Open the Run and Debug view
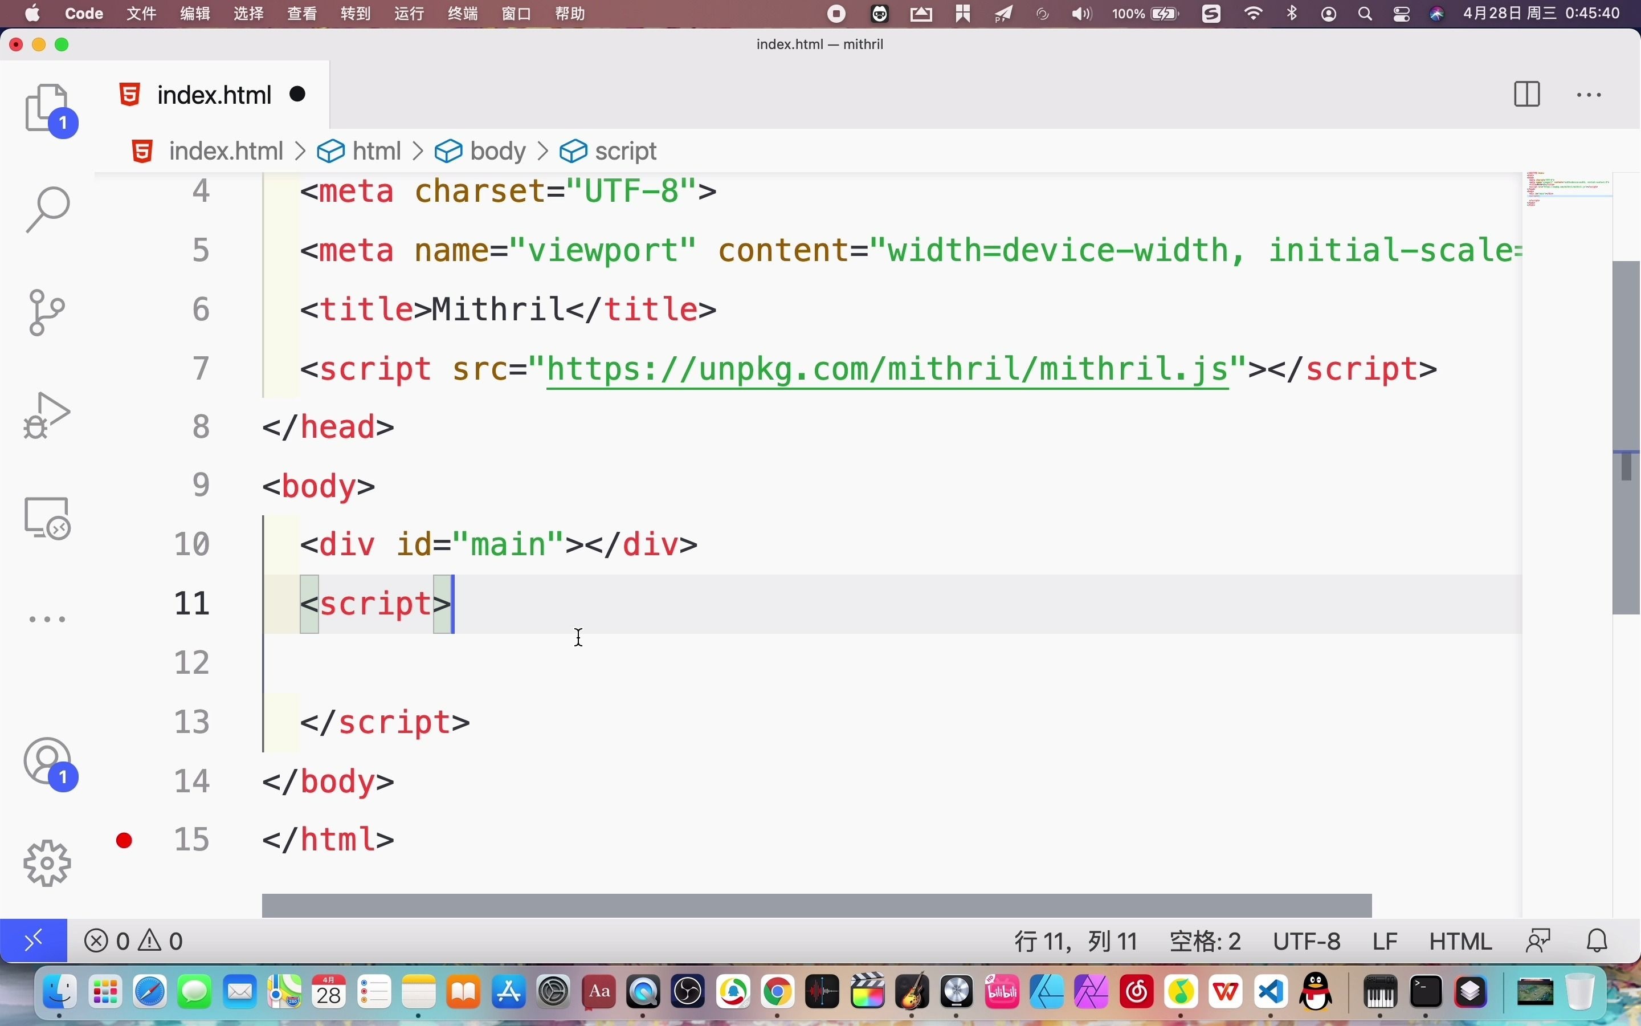Screen dimensions: 1641x1026 [x=47, y=416]
